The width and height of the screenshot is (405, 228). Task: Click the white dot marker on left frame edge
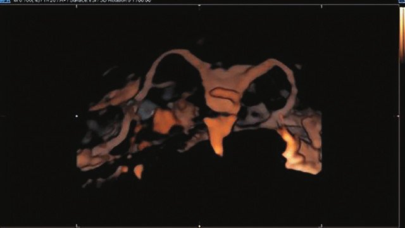point(77,116)
